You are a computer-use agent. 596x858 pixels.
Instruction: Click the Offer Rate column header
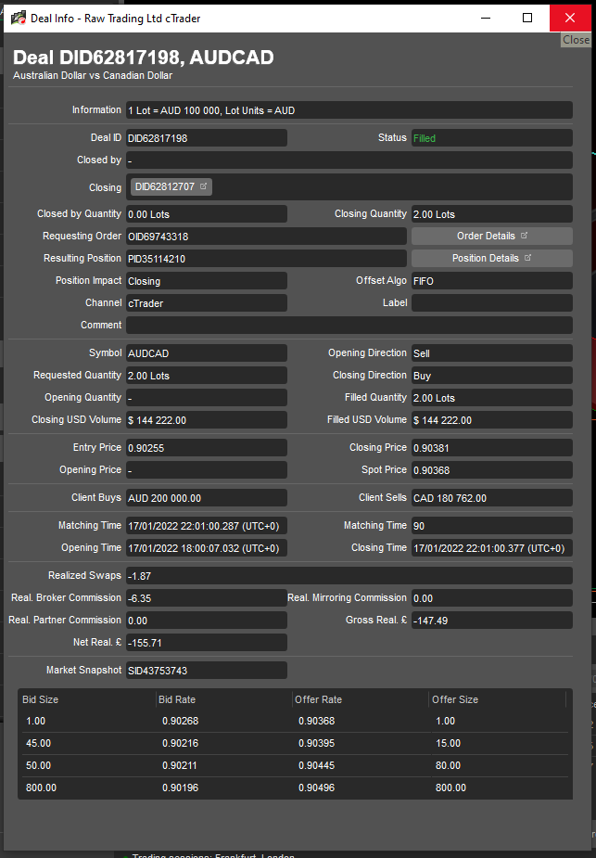pyautogui.click(x=361, y=699)
